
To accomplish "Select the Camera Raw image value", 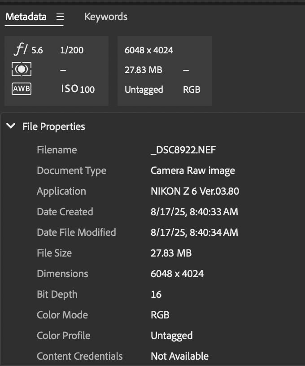I will (x=193, y=171).
